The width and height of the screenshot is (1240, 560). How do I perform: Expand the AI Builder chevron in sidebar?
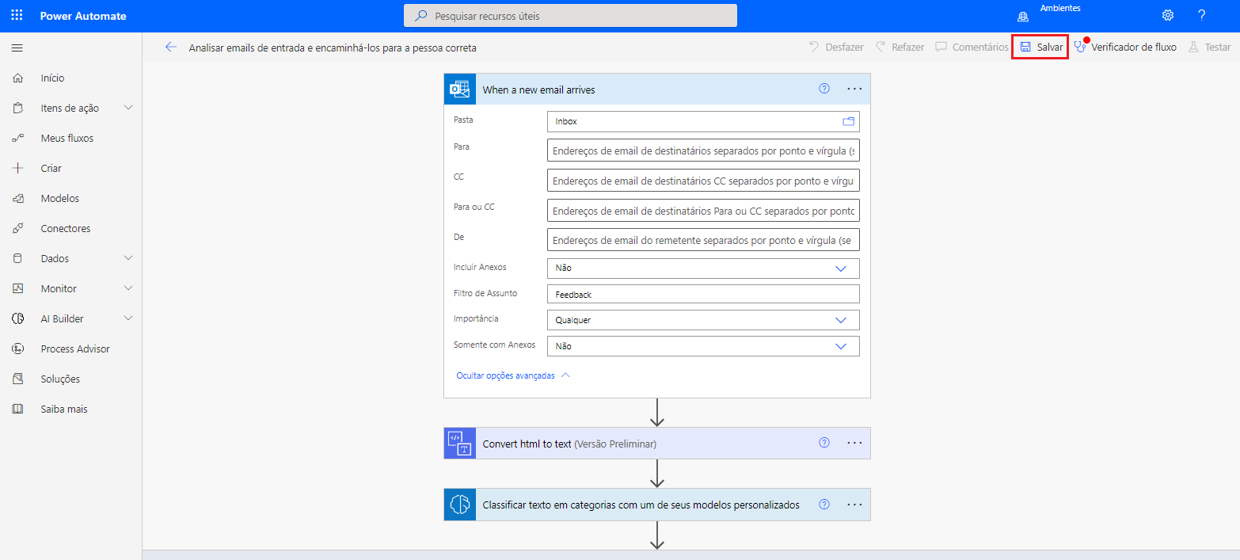click(128, 318)
